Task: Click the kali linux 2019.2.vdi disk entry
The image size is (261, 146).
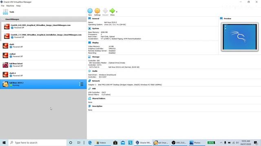Action: 124,67
